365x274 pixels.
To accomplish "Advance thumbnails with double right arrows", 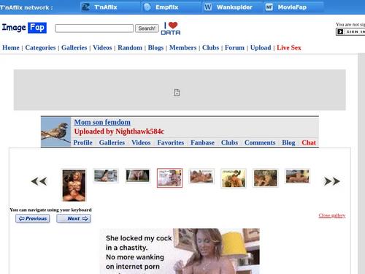I will [x=332, y=181].
